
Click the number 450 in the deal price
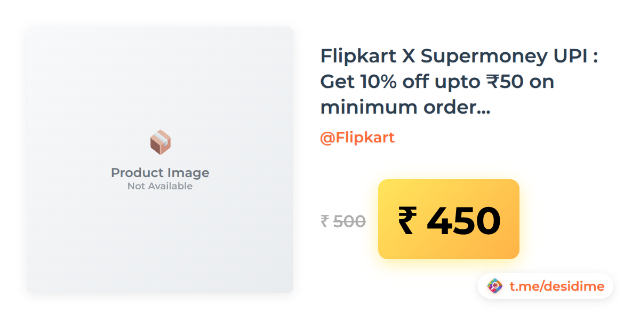pos(463,220)
